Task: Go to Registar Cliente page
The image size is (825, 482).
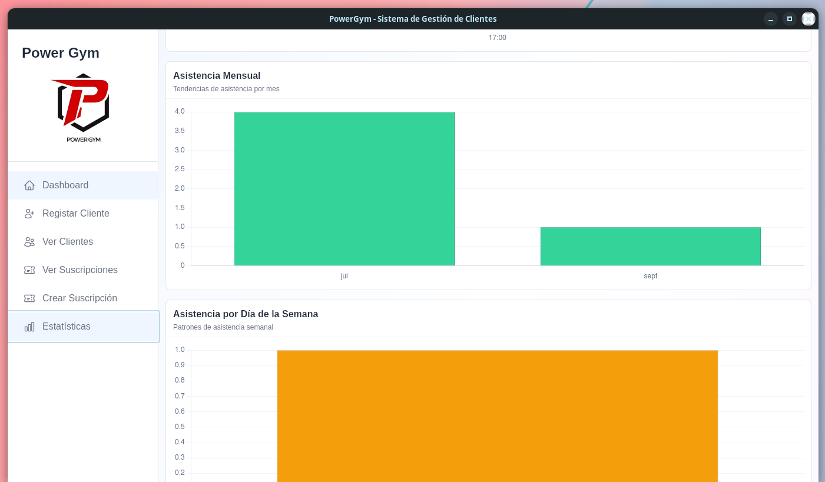Action: [83, 214]
